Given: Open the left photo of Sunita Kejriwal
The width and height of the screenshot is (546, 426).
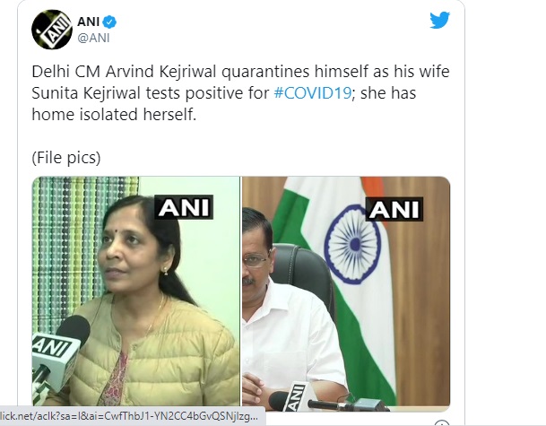Looking at the screenshot, I should [135, 291].
